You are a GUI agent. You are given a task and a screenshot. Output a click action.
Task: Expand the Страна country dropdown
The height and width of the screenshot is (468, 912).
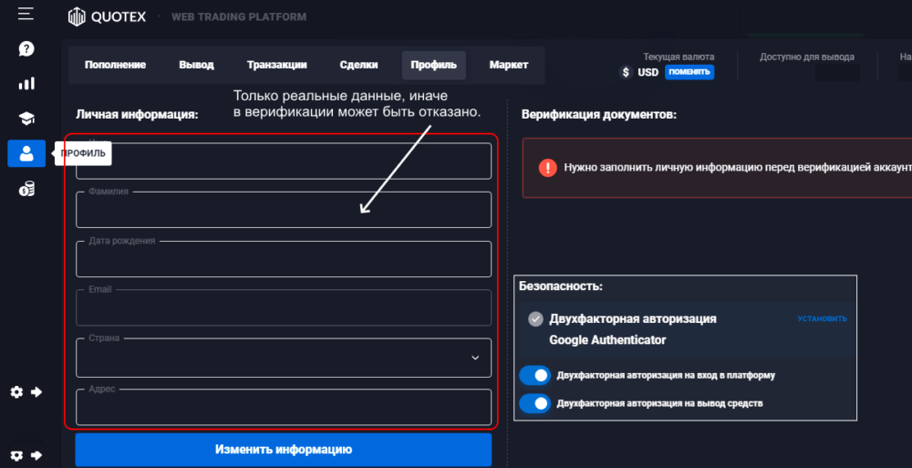tap(474, 358)
